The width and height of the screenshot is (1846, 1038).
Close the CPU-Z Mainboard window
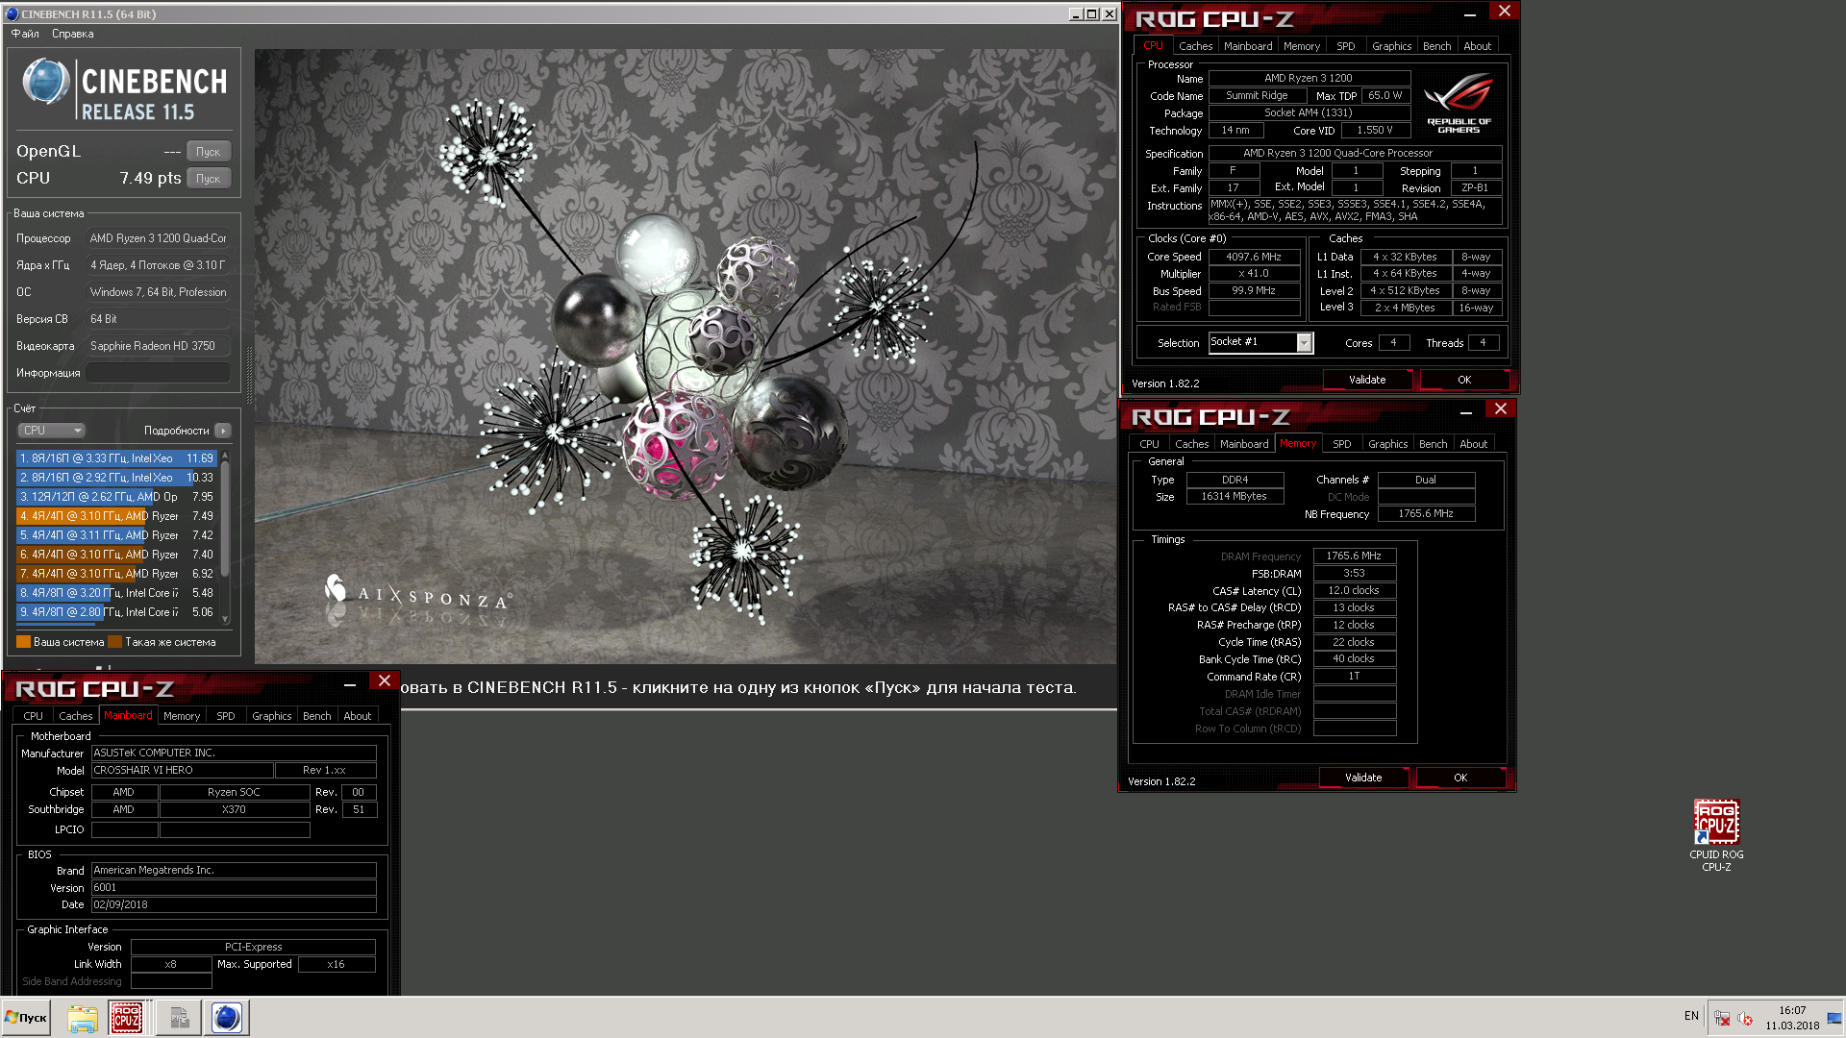[x=384, y=680]
